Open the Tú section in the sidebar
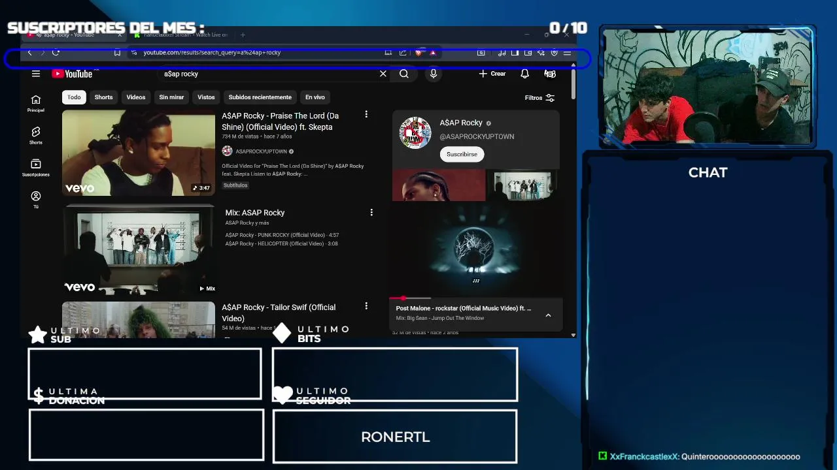Screen dimensions: 837x470 pyautogui.click(x=36, y=200)
